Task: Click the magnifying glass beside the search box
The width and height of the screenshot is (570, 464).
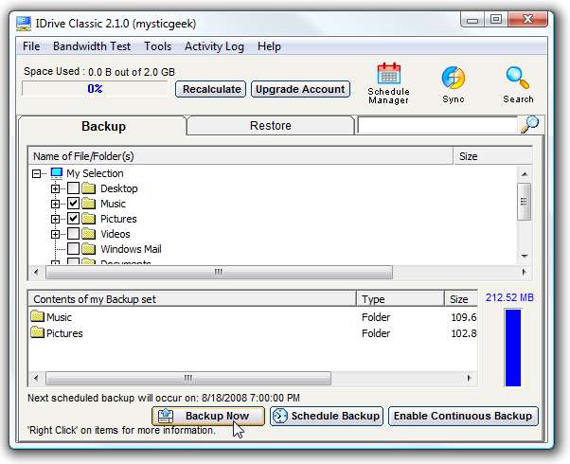Action: (x=529, y=125)
